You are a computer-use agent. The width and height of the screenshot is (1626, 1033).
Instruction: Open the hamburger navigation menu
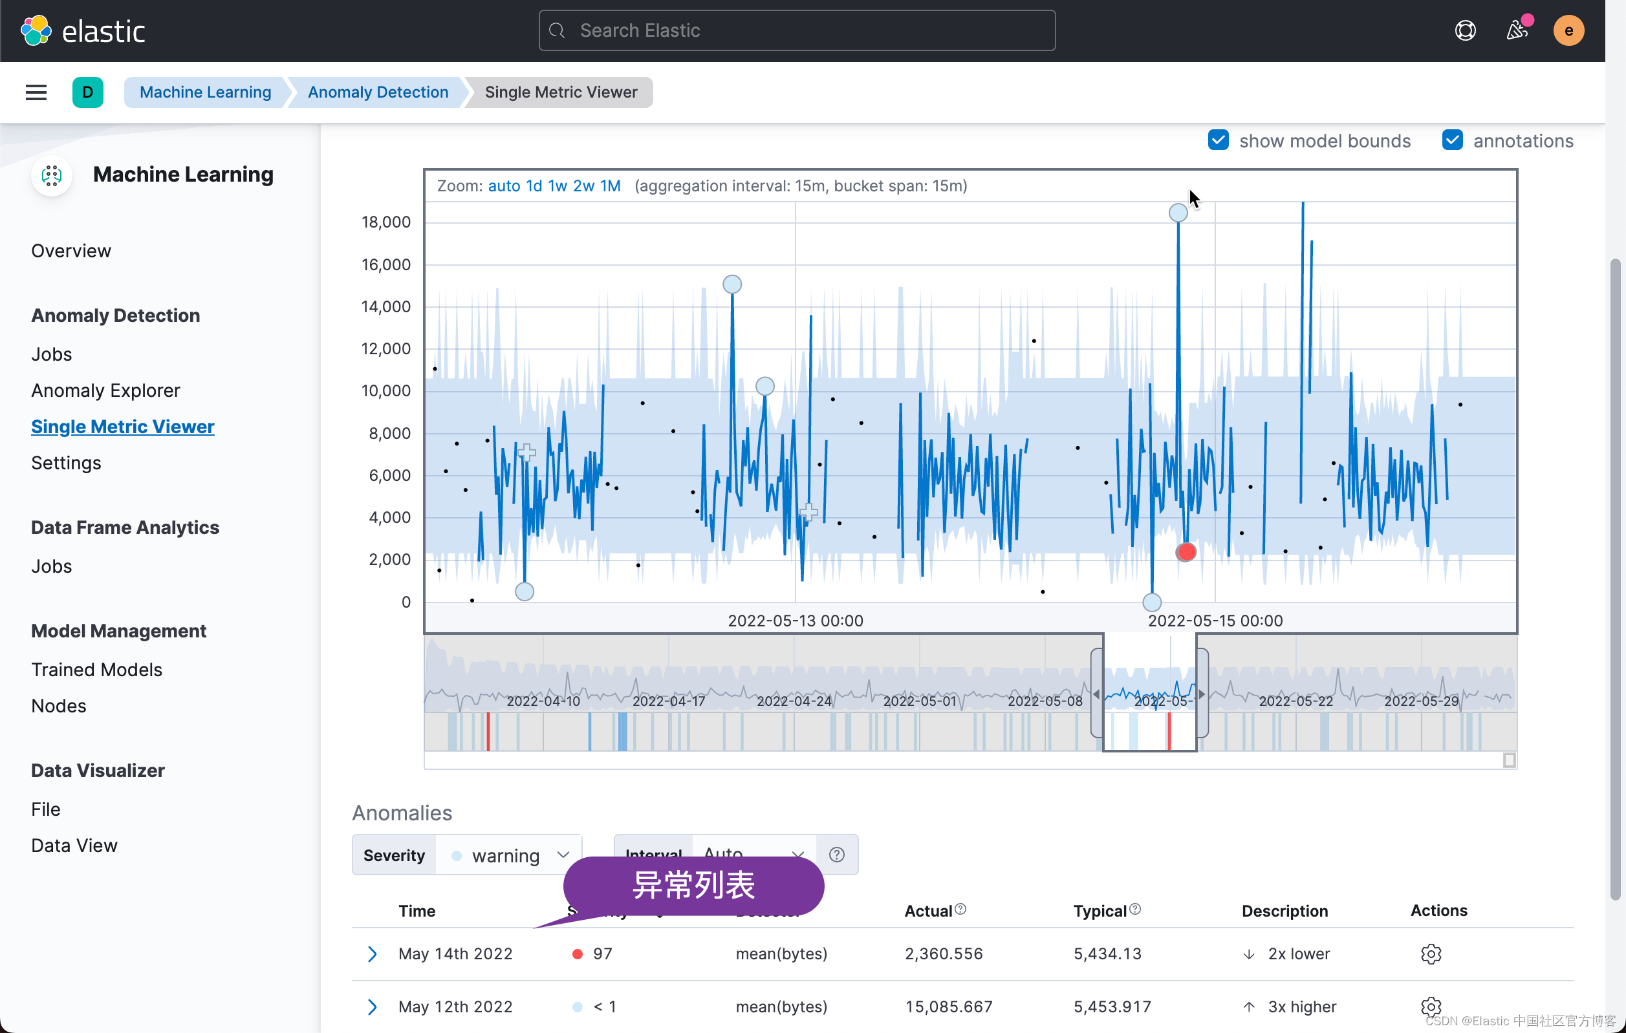click(x=36, y=92)
